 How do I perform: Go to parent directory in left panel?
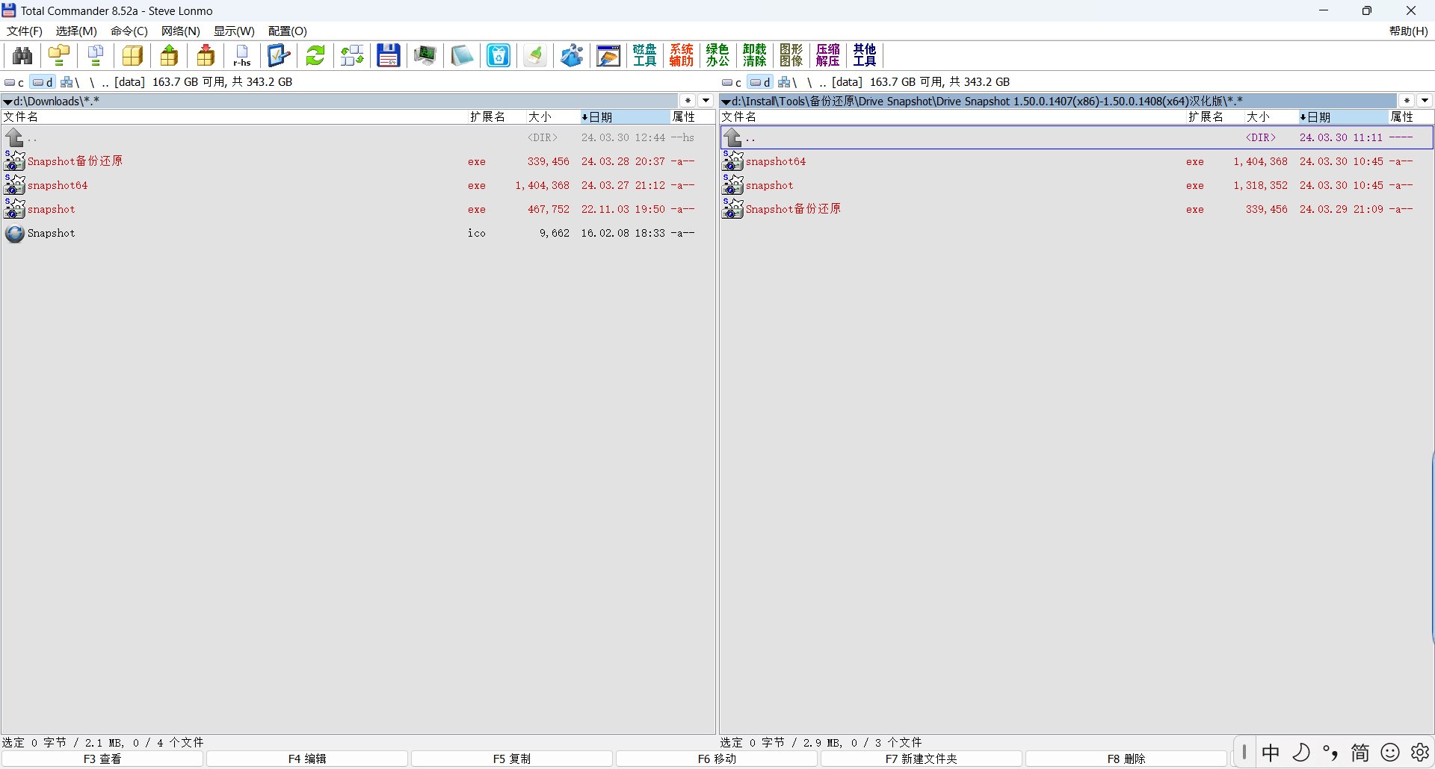tap(357, 138)
